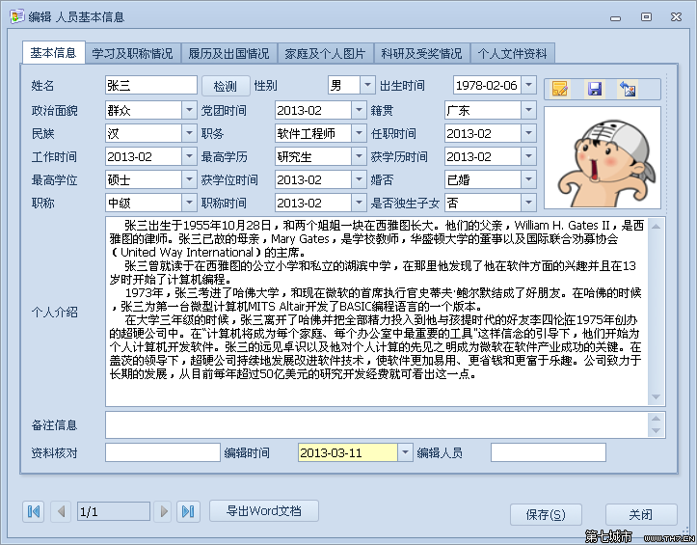Open the 性别 dropdown
697x545 pixels.
367,85
